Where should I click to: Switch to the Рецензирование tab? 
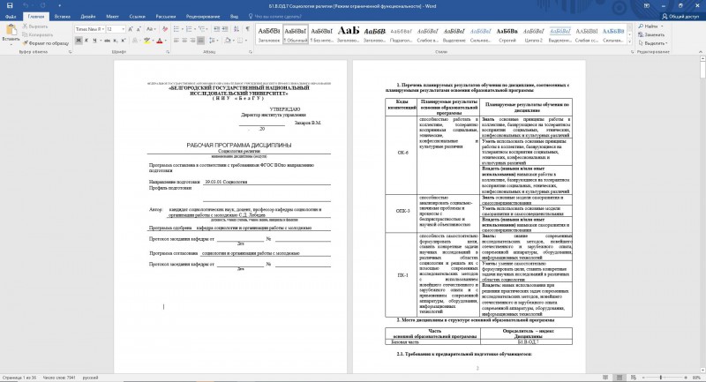click(x=203, y=16)
